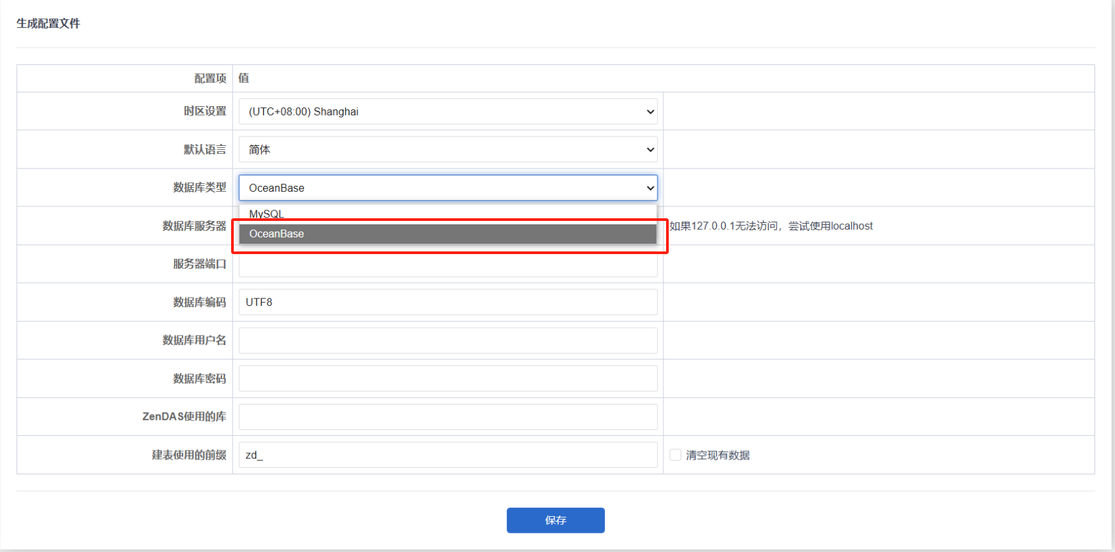Click the 建表使用的前缀 field with zd_
This screenshot has height=552, width=1115.
[x=448, y=455]
